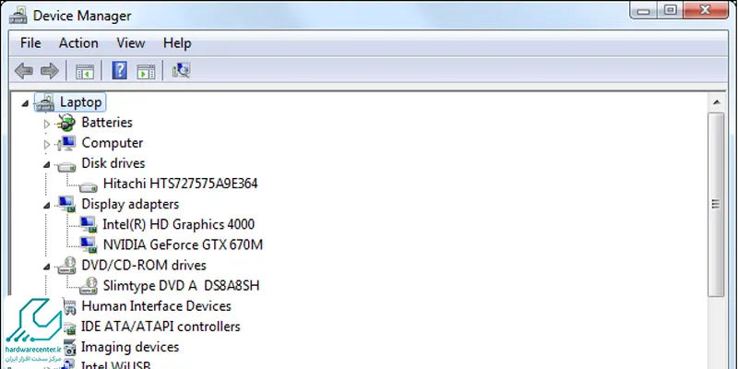Viewport: 738px width, 369px height.
Task: Select the Batteries tree label
Action: pos(107,123)
